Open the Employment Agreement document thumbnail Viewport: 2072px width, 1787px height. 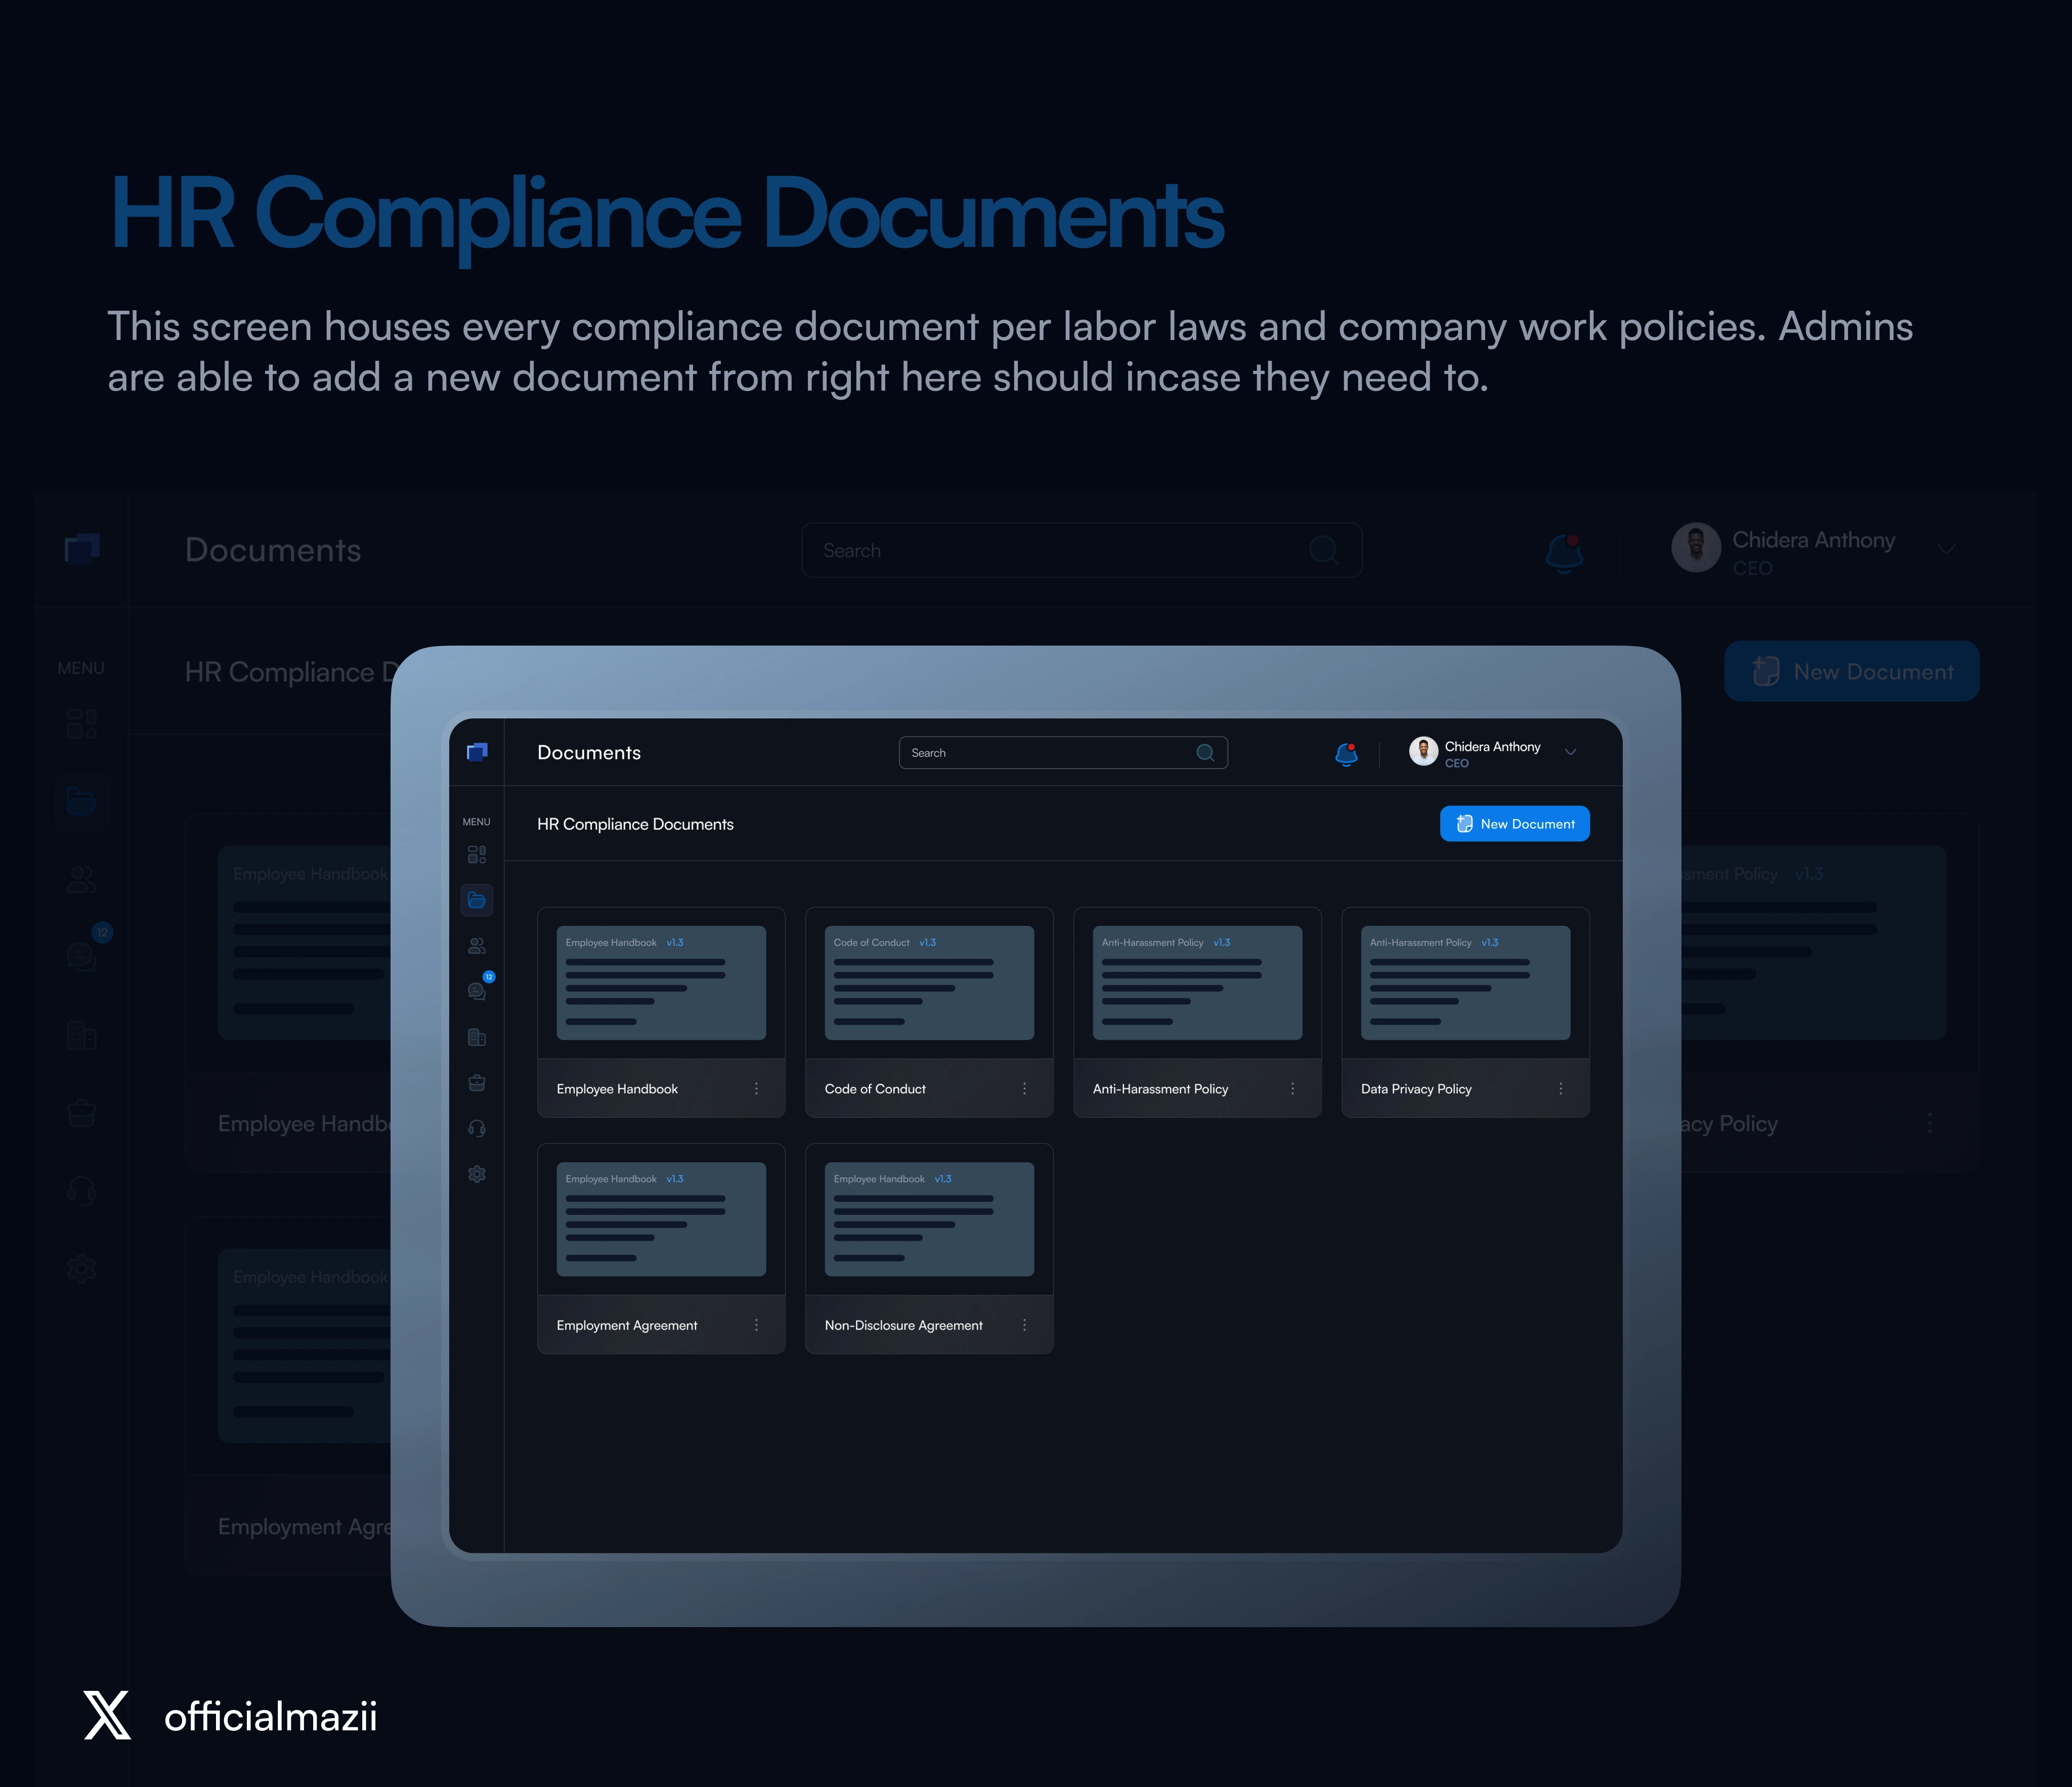(661, 1219)
